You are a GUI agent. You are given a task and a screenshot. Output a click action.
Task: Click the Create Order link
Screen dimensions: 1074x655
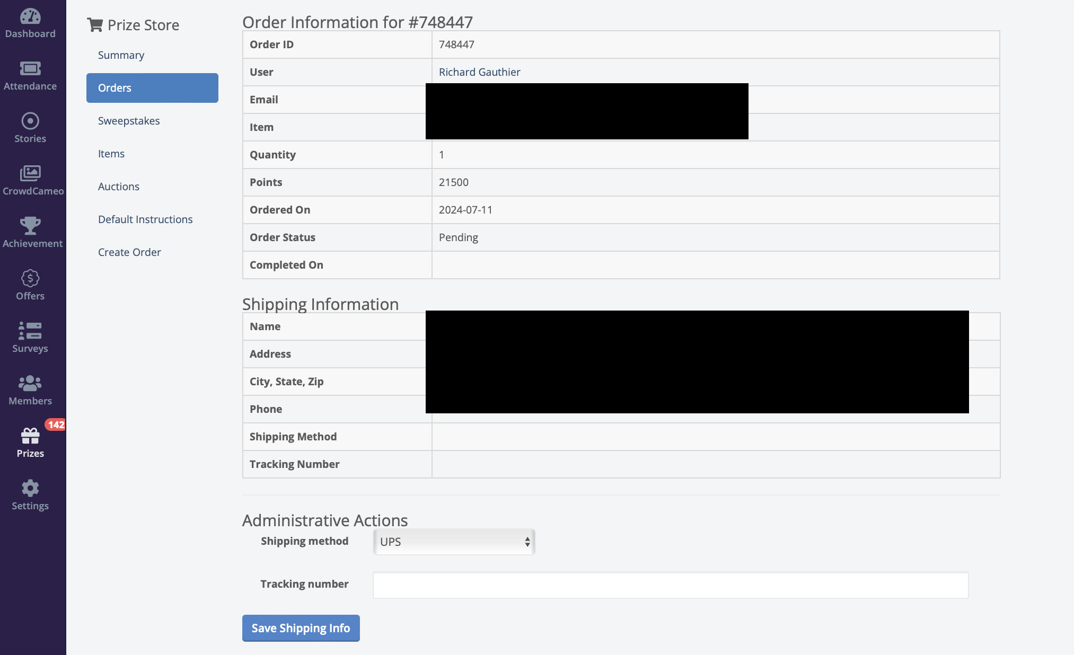(129, 252)
